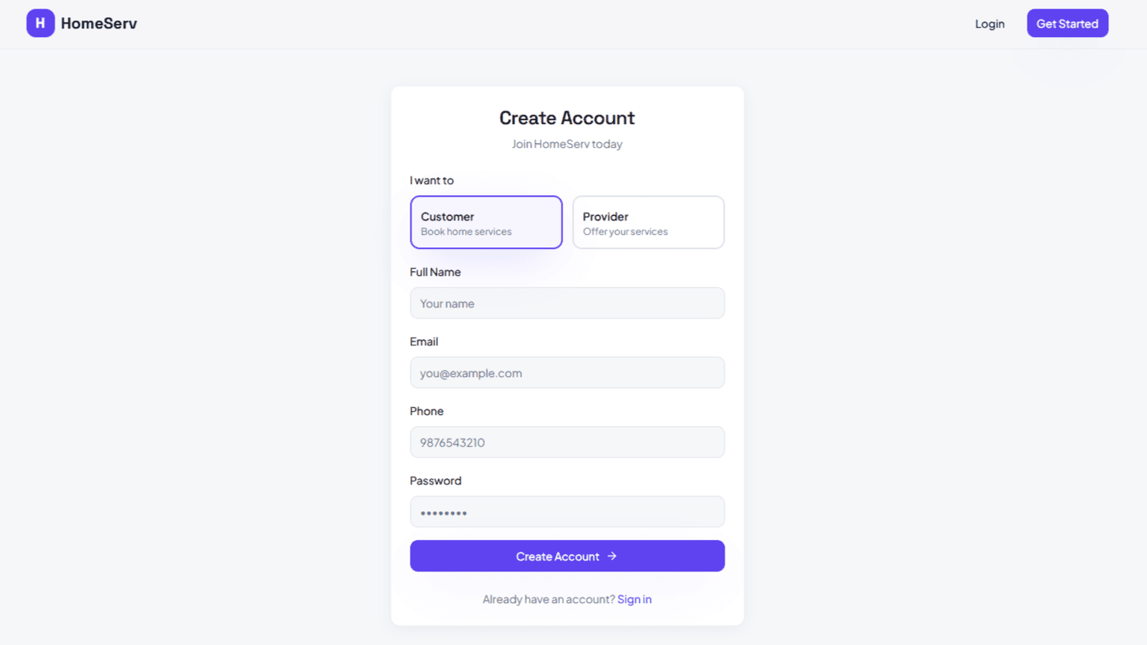The height and width of the screenshot is (645, 1147).
Task: Click the Email label text
Action: (424, 341)
